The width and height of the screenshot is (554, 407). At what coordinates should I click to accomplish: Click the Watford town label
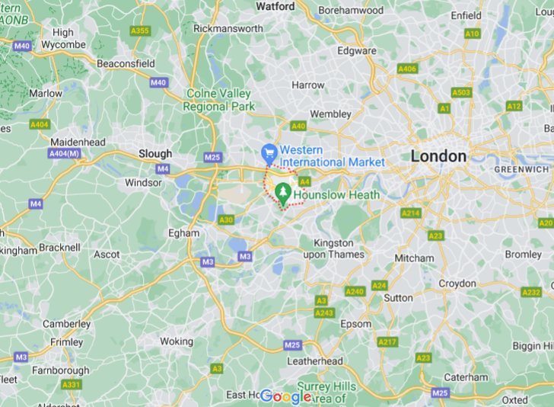[x=275, y=6]
